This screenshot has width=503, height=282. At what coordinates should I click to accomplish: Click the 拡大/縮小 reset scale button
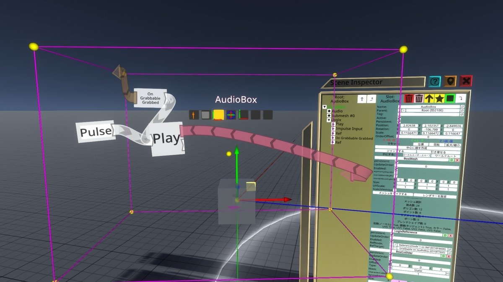click(453, 145)
